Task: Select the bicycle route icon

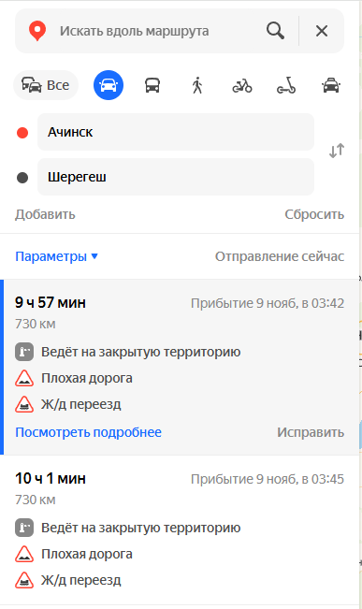Action: (242, 85)
